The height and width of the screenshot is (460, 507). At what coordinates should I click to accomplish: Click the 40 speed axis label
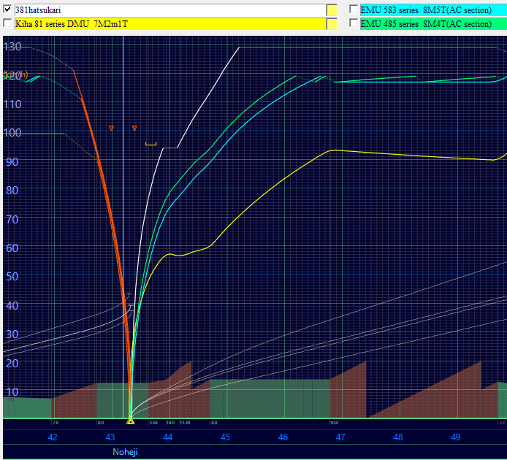point(12,305)
